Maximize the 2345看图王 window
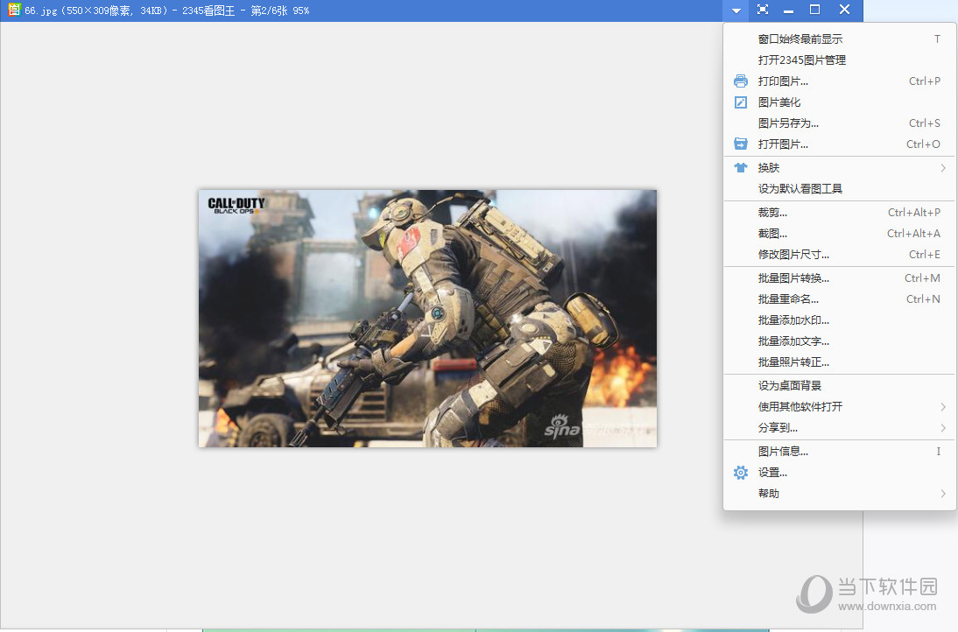Viewport: 958px width, 632px height. (x=814, y=10)
